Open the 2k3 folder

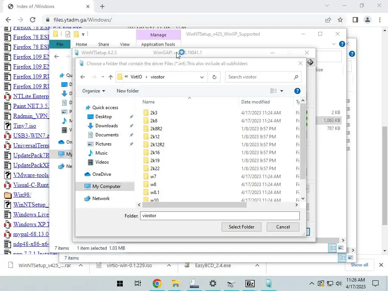154,113
